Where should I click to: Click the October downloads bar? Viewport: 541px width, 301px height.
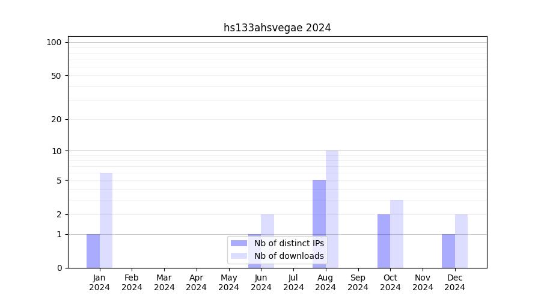[x=397, y=234]
